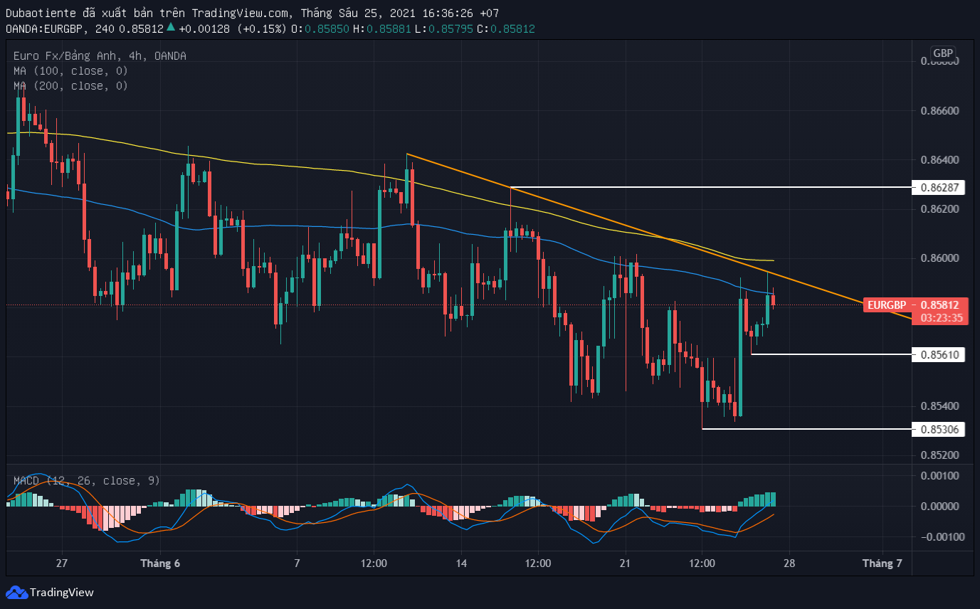980x609 pixels.
Task: Click the Euro Fx/Bảng Anh chart title
Action: 100,55
